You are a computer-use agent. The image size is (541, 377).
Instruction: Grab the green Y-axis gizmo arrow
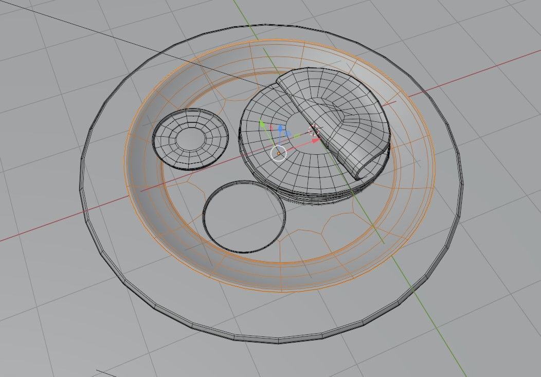click(262, 123)
